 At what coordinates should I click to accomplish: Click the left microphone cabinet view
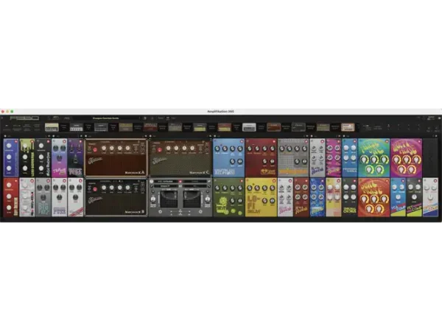point(169,199)
